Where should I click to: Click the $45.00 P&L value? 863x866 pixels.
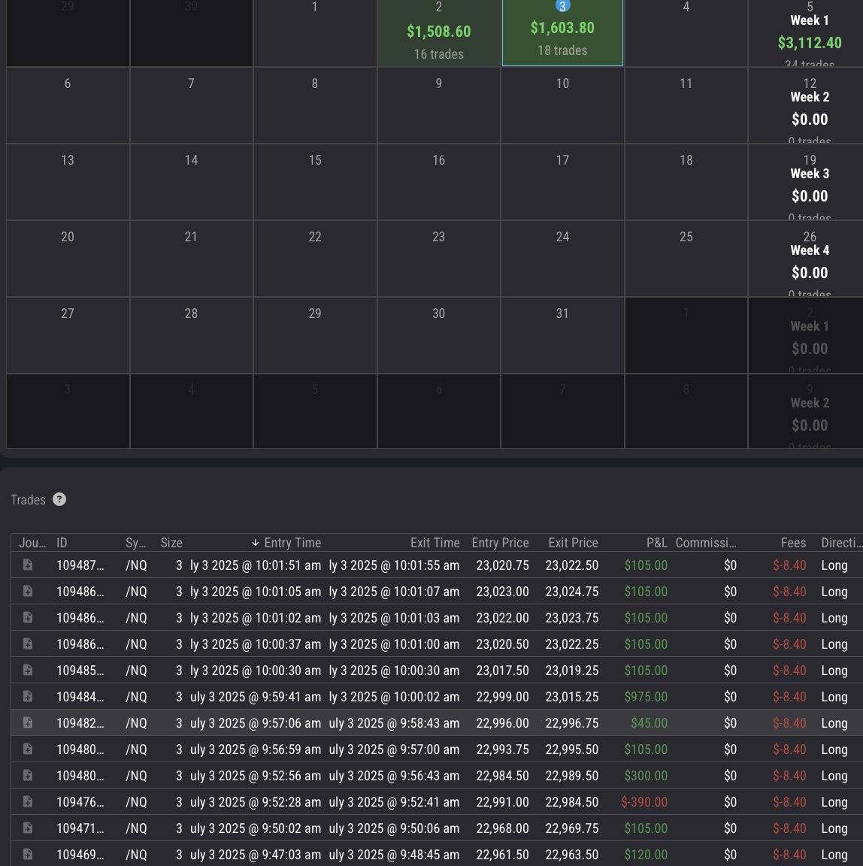(x=649, y=722)
